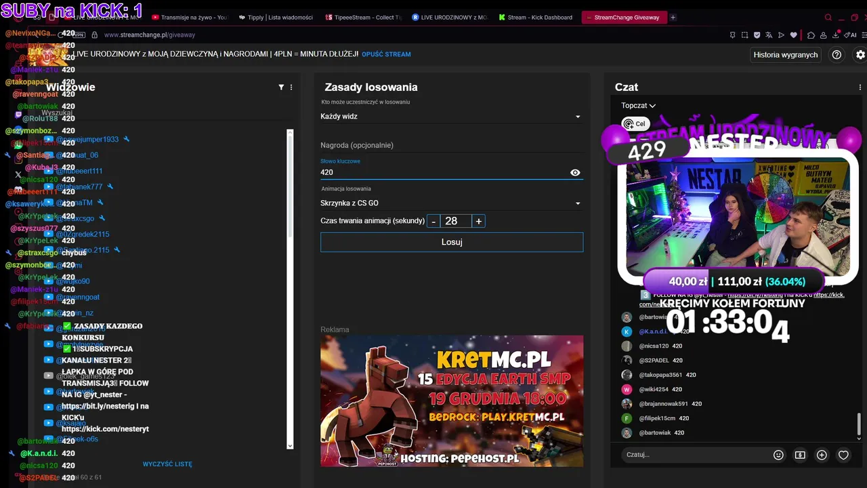
Task: Click the 'Czatuj...' chat input
Action: pyautogui.click(x=698, y=455)
